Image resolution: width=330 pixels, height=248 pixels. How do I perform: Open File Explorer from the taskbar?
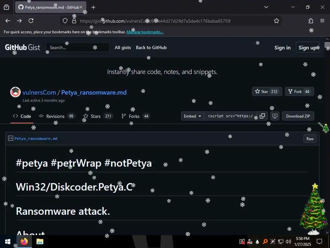[x=40, y=242]
